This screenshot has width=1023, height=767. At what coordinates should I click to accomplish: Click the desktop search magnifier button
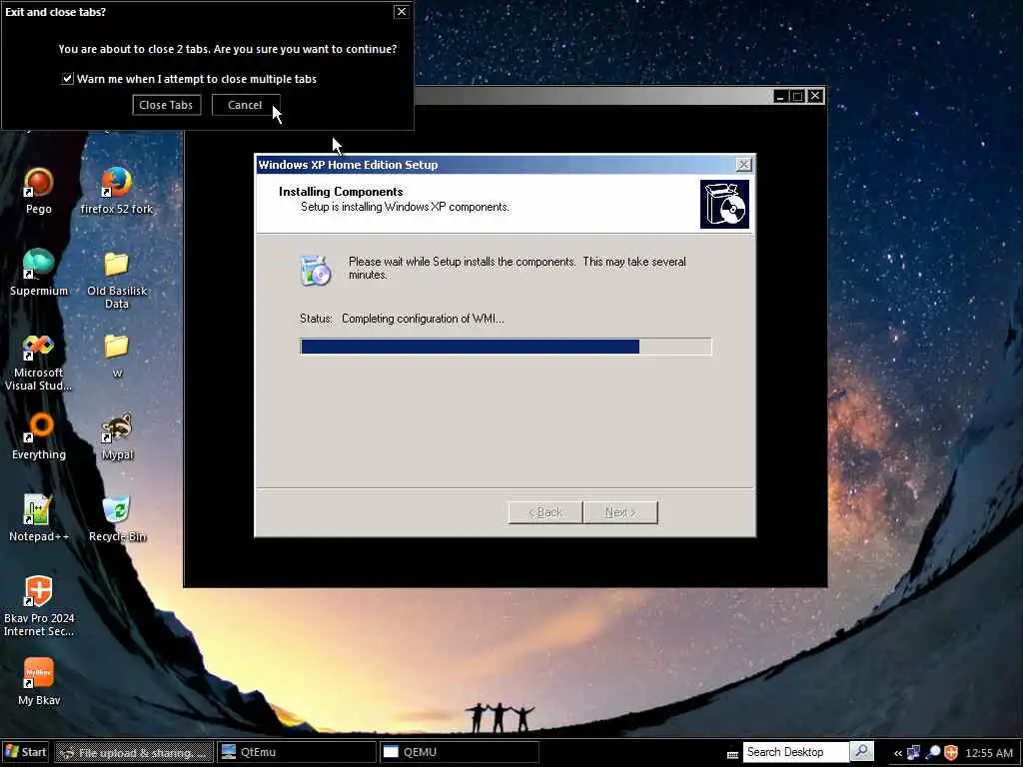tap(862, 751)
